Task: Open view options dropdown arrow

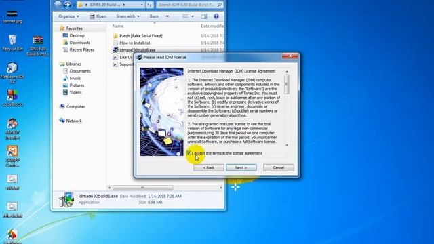Action: [193, 16]
